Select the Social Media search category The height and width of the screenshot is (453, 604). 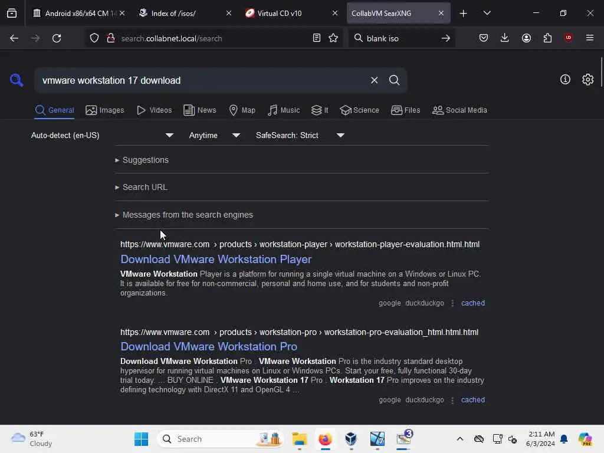pyautogui.click(x=459, y=110)
